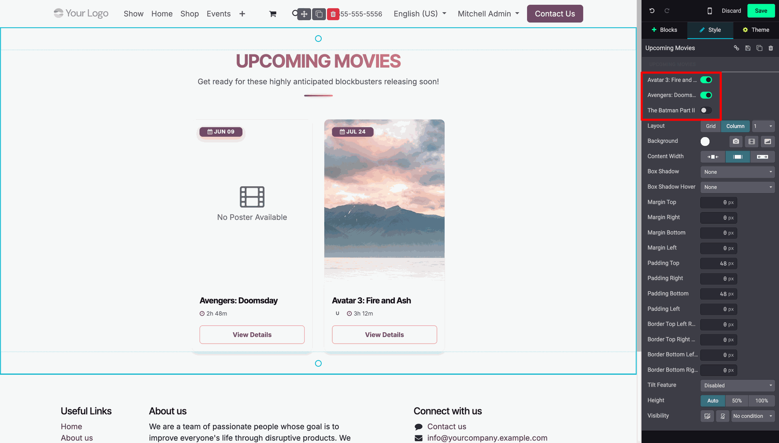The height and width of the screenshot is (443, 779).
Task: Click the move handle on the block toolbar
Action: [x=304, y=14]
